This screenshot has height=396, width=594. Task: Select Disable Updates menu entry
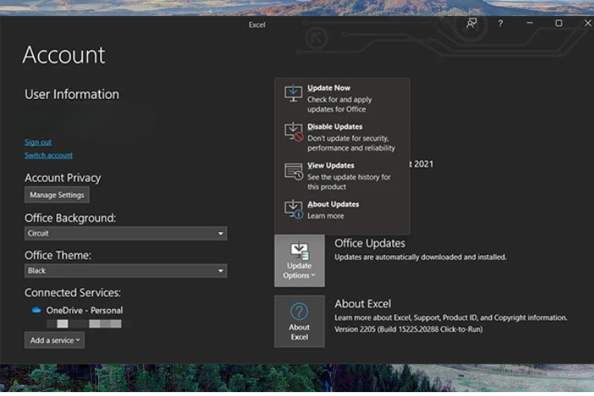341,137
